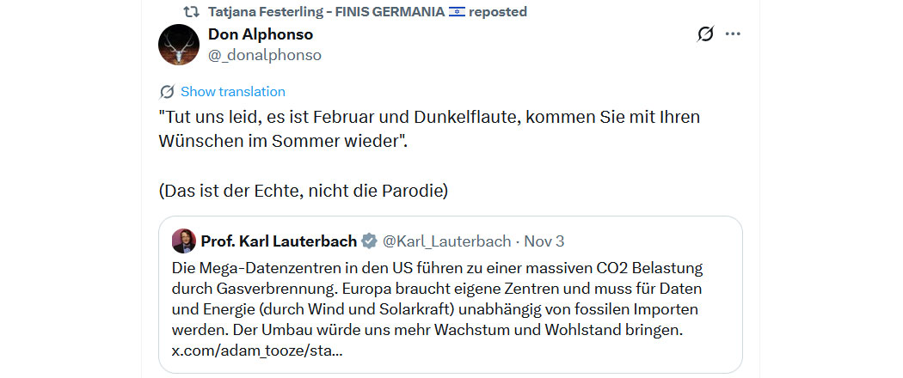
Task: Open the @_donalphonso handle
Action: [265, 55]
